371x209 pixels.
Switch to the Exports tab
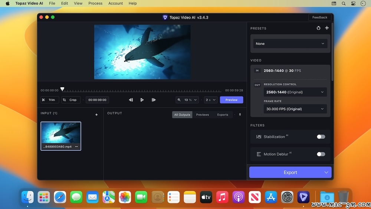223,115
